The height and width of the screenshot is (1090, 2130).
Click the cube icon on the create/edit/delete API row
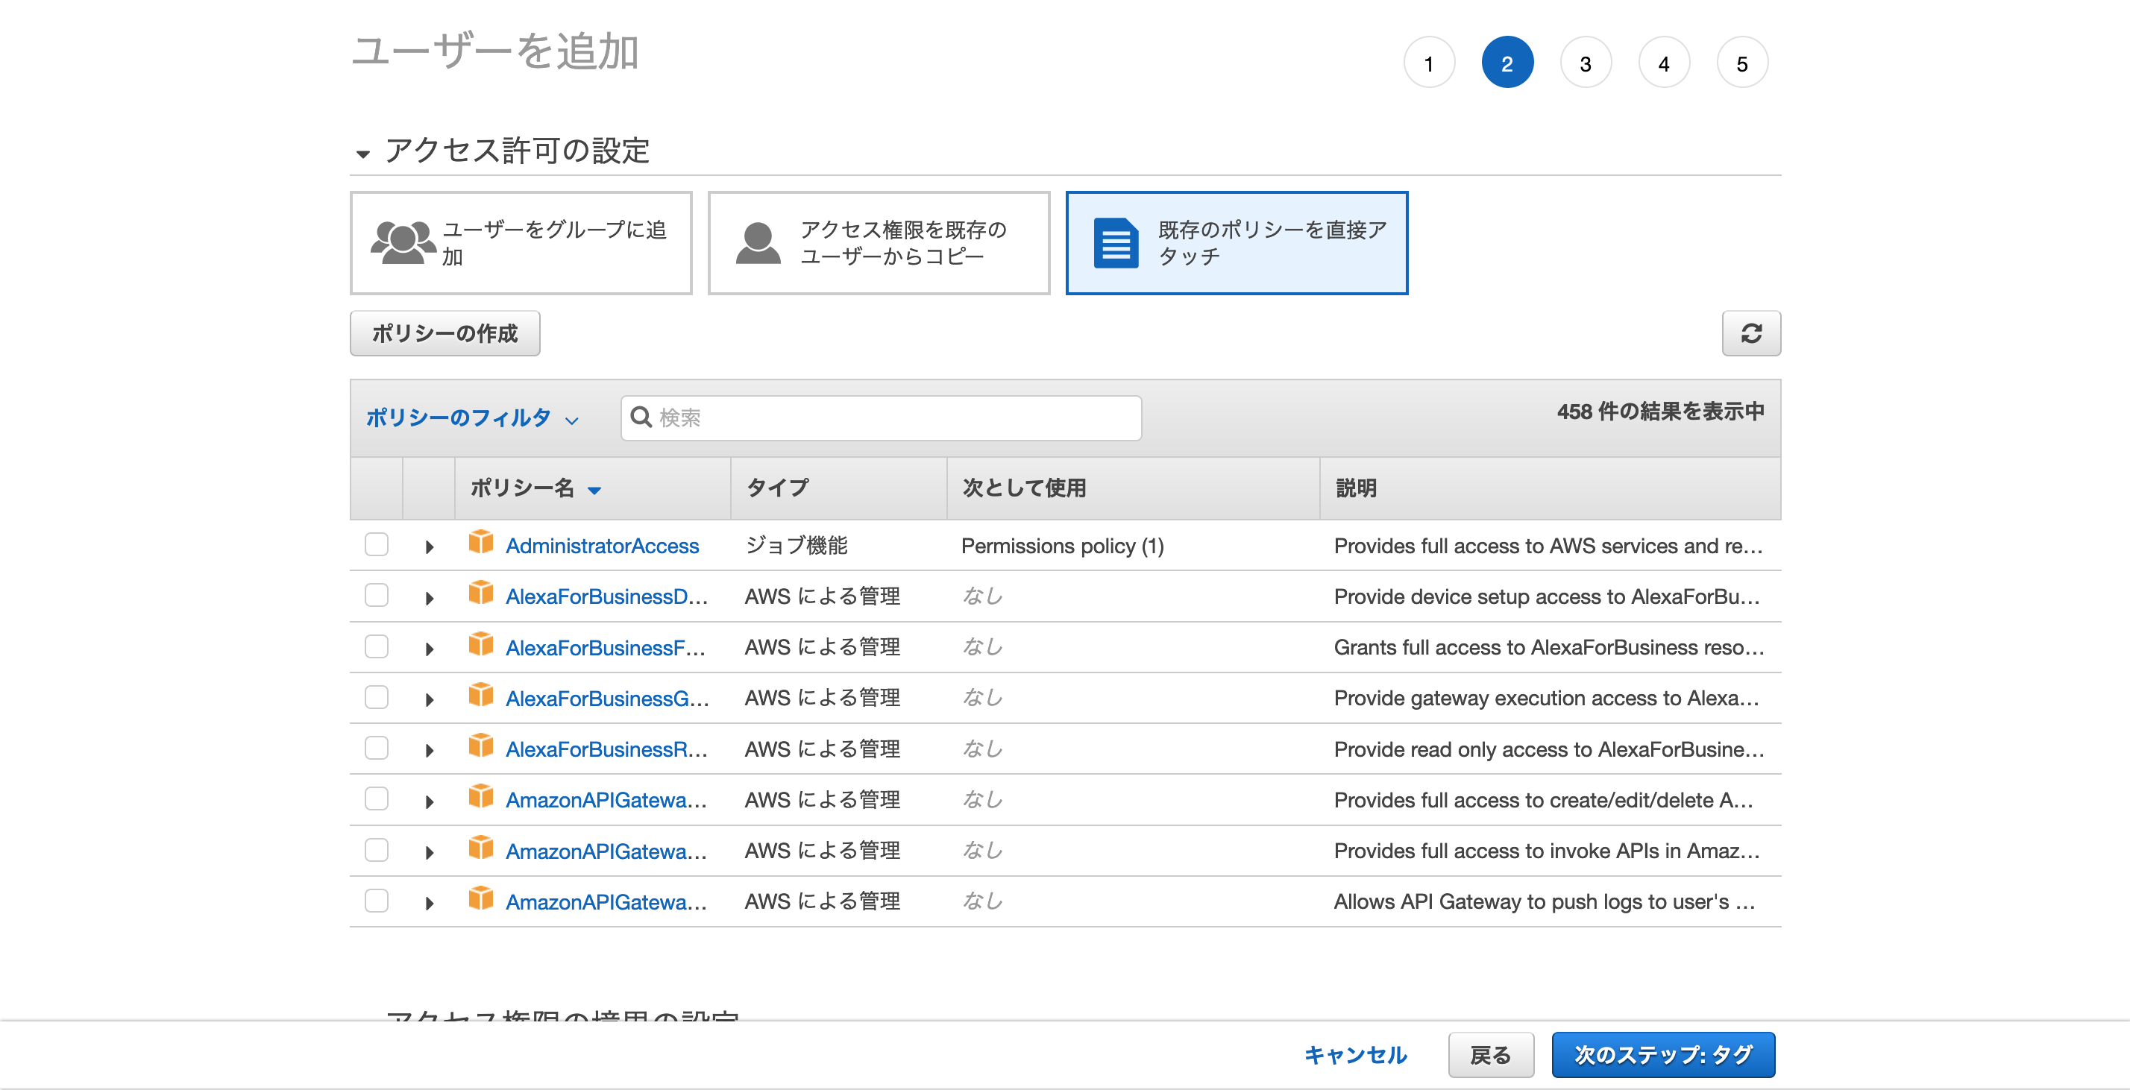(480, 798)
